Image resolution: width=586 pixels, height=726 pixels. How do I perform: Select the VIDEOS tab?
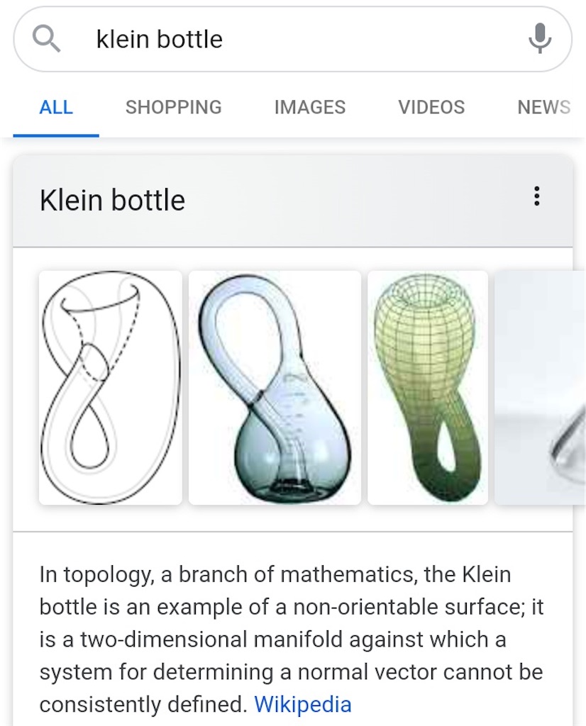(x=431, y=108)
